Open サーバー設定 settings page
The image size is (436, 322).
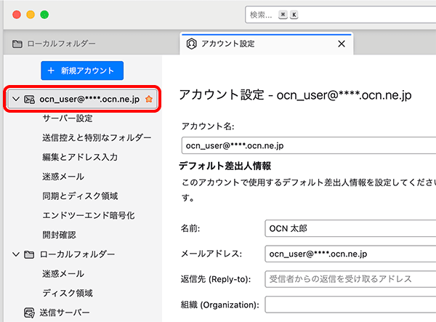68,118
